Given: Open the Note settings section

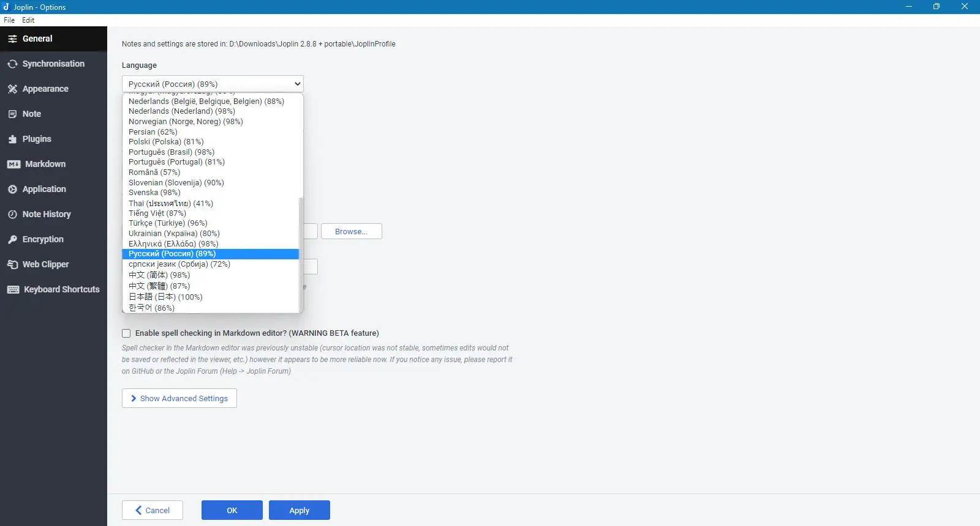Looking at the screenshot, I should click(x=53, y=114).
